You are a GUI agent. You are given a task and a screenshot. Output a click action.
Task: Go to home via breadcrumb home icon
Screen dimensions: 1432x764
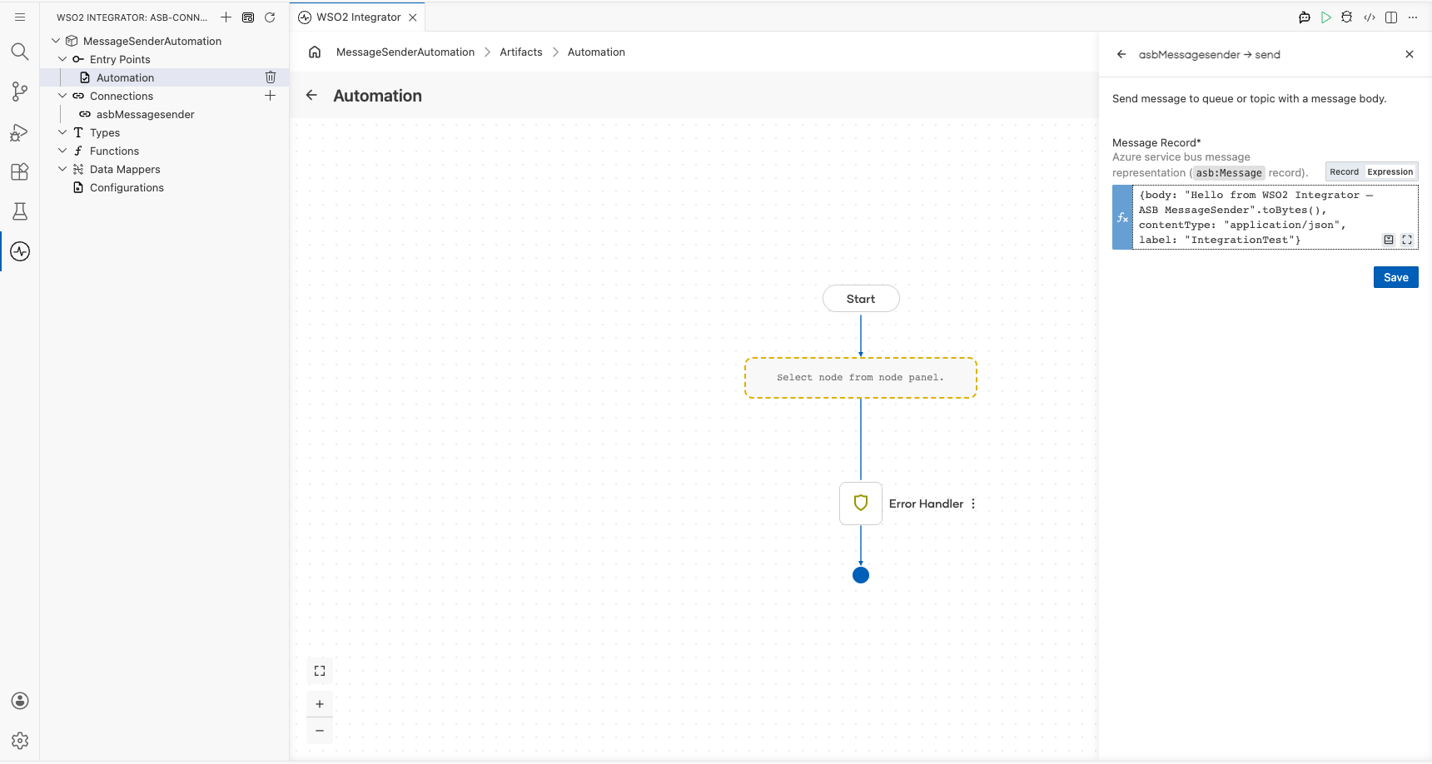click(x=315, y=52)
